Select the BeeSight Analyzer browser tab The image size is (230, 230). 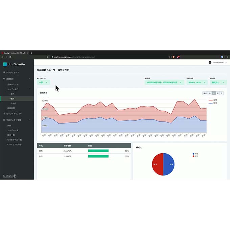(x=14, y=53)
